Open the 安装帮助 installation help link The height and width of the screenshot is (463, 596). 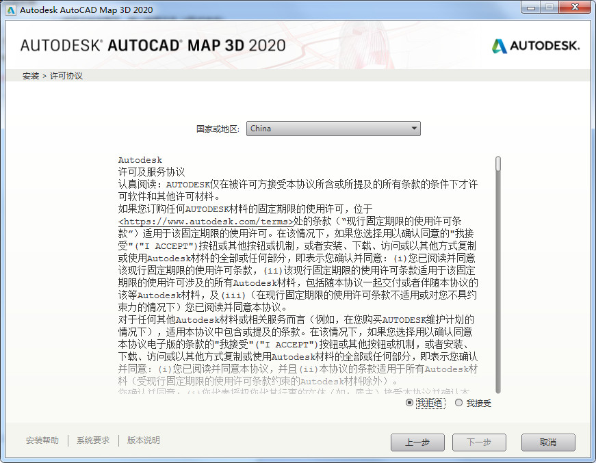pyautogui.click(x=42, y=440)
